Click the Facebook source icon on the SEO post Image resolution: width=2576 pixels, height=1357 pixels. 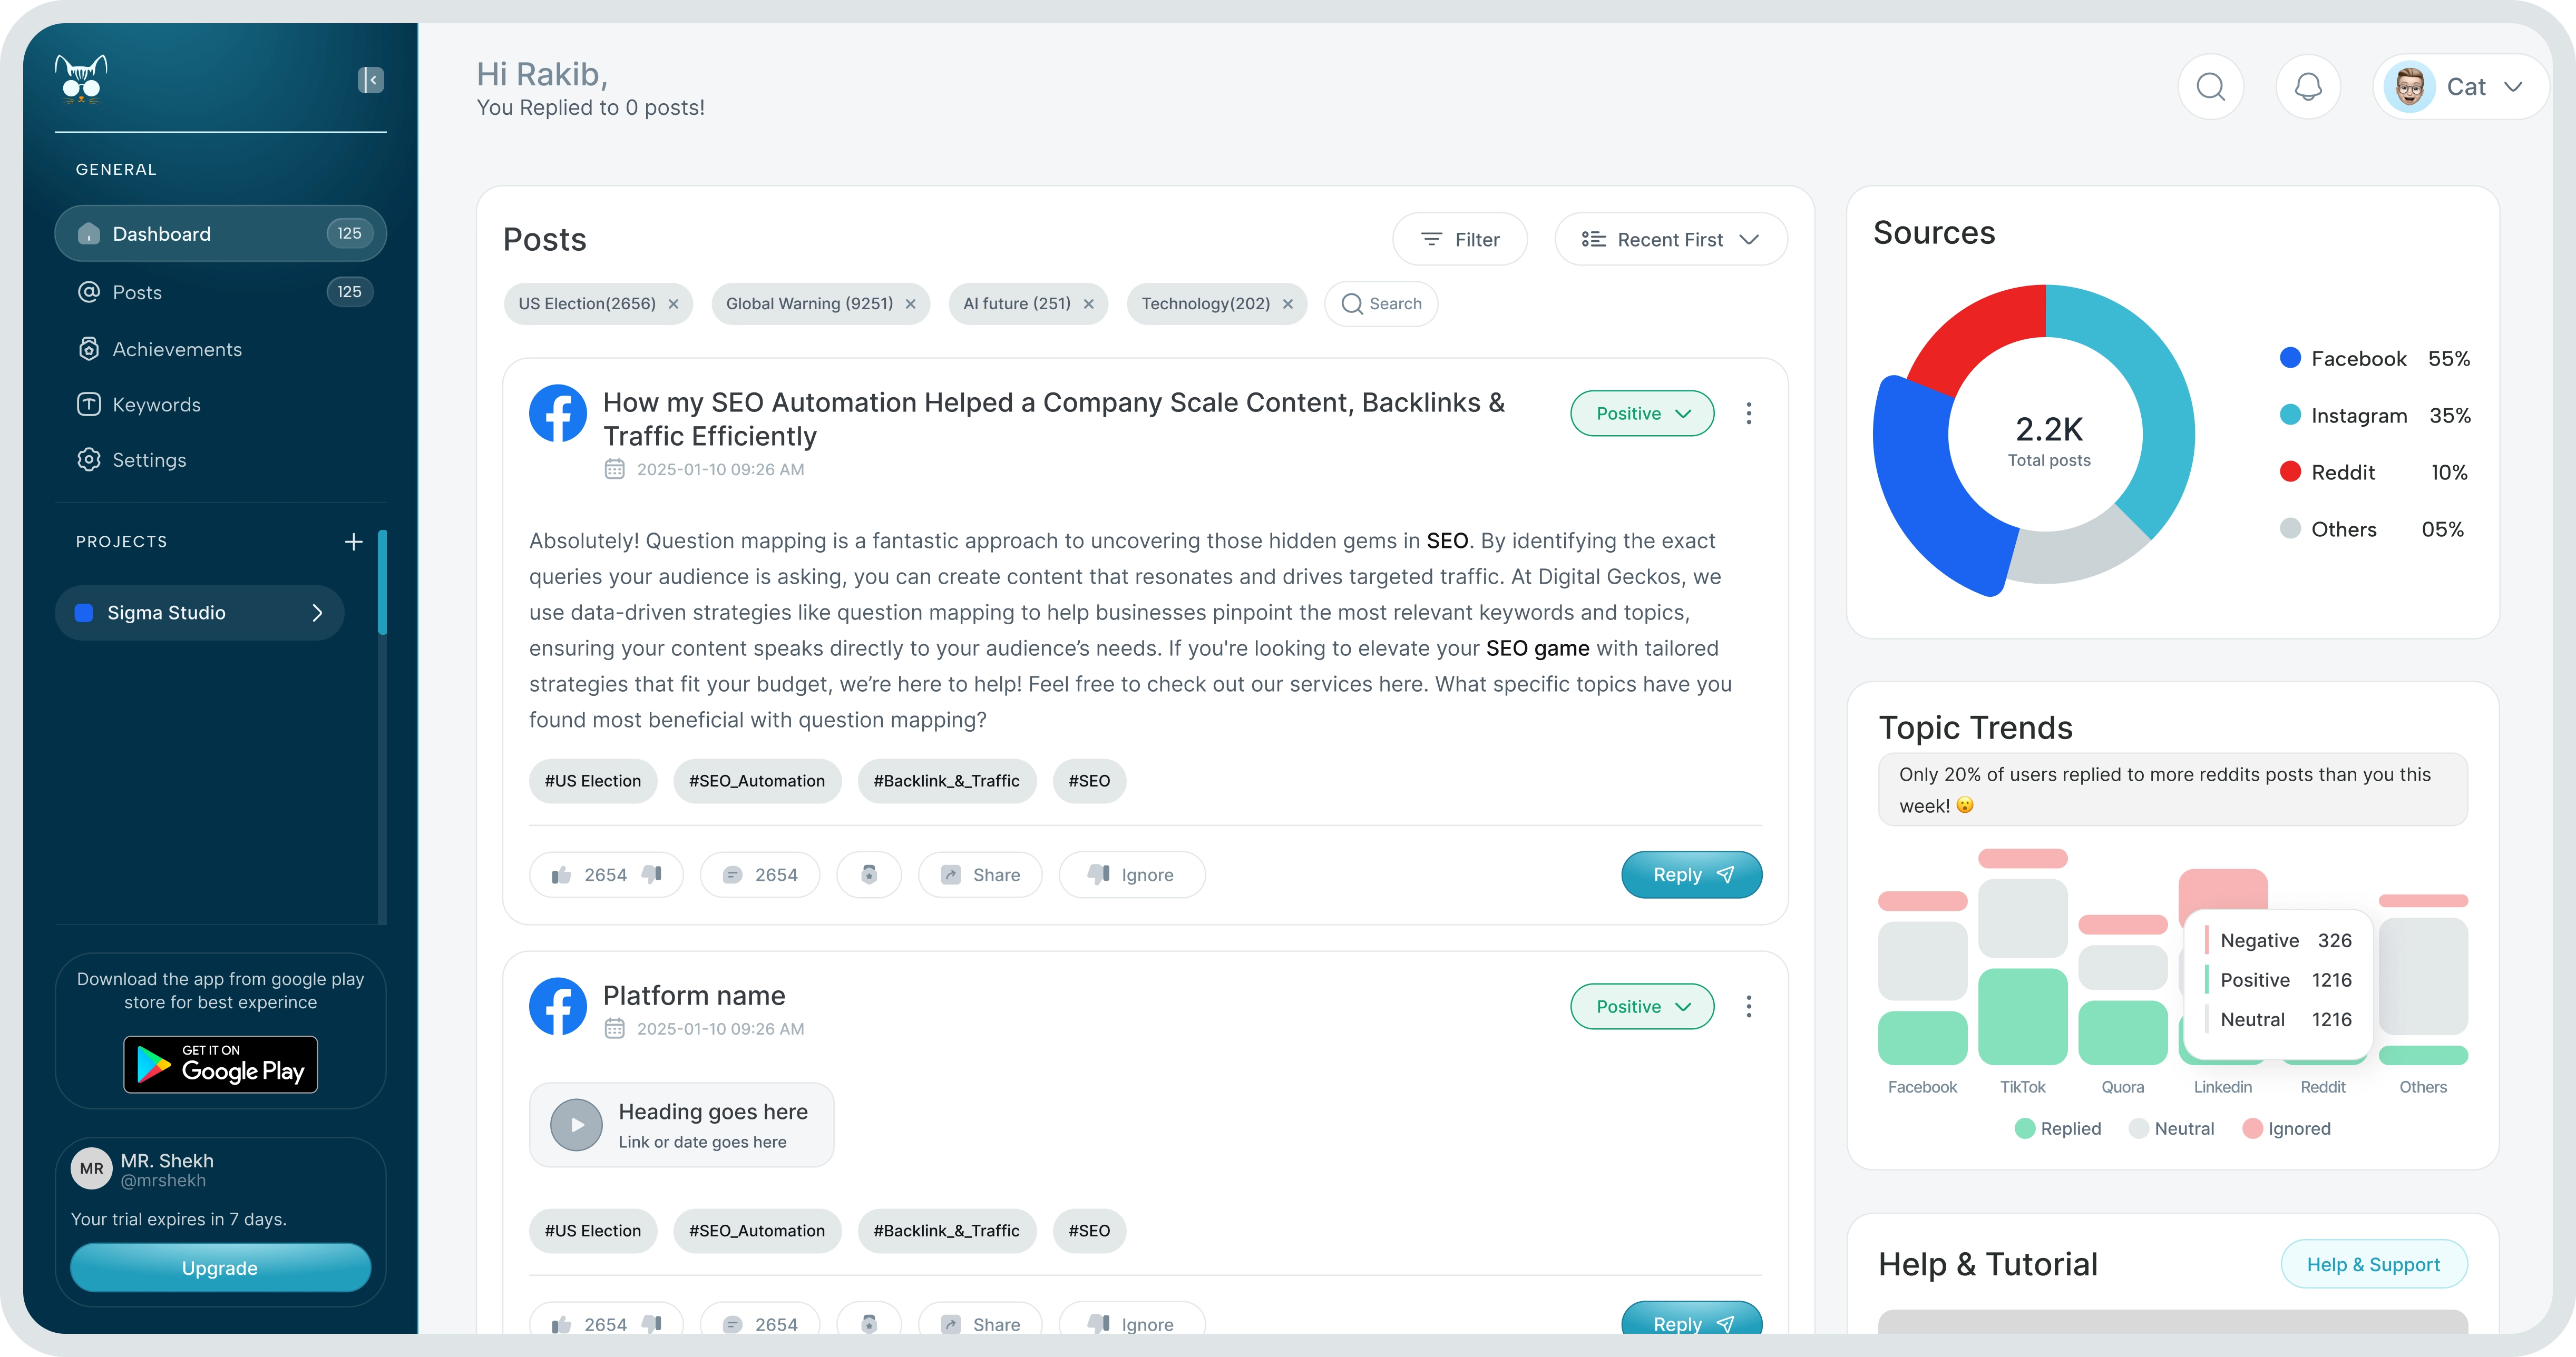point(558,412)
